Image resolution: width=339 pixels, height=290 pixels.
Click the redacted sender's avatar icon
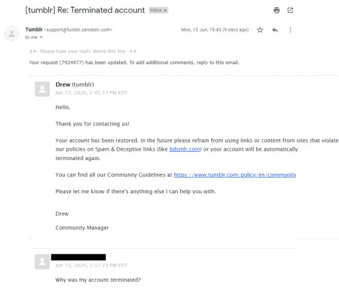point(42,262)
